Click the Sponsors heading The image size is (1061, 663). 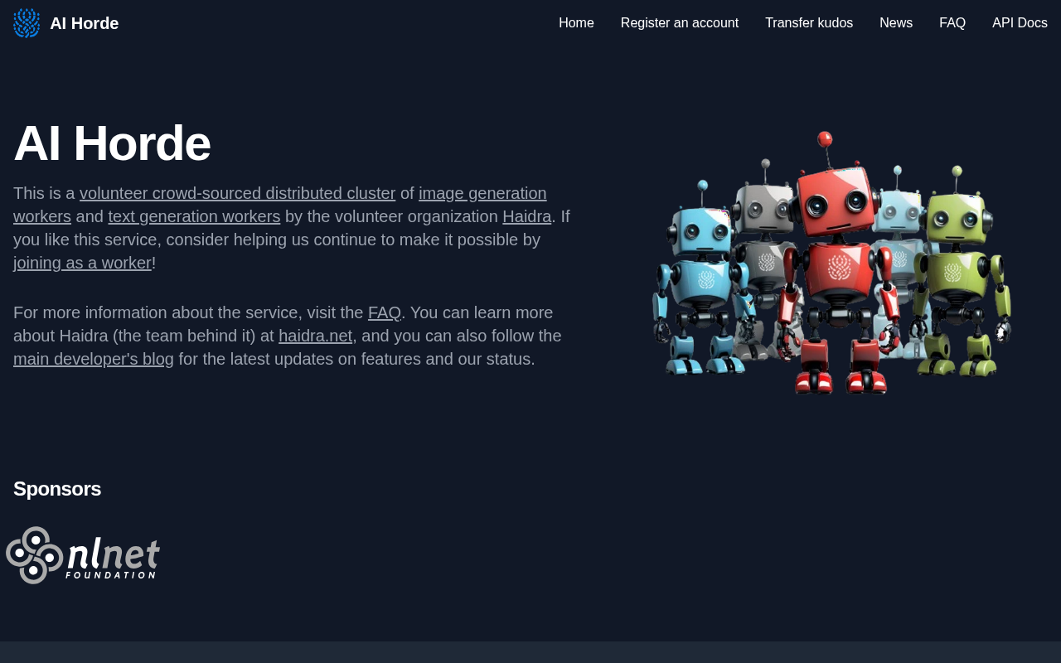[x=57, y=487]
